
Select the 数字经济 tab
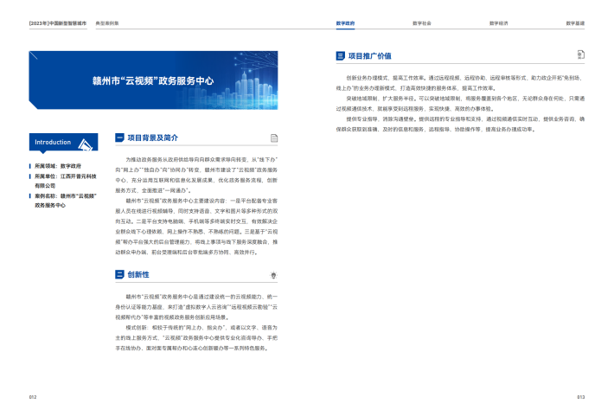499,23
